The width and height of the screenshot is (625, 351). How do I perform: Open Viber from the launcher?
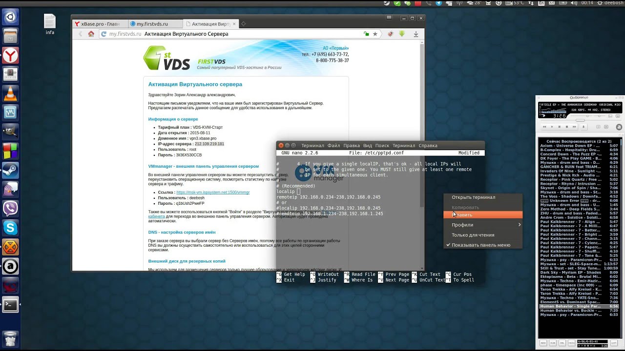pos(10,208)
